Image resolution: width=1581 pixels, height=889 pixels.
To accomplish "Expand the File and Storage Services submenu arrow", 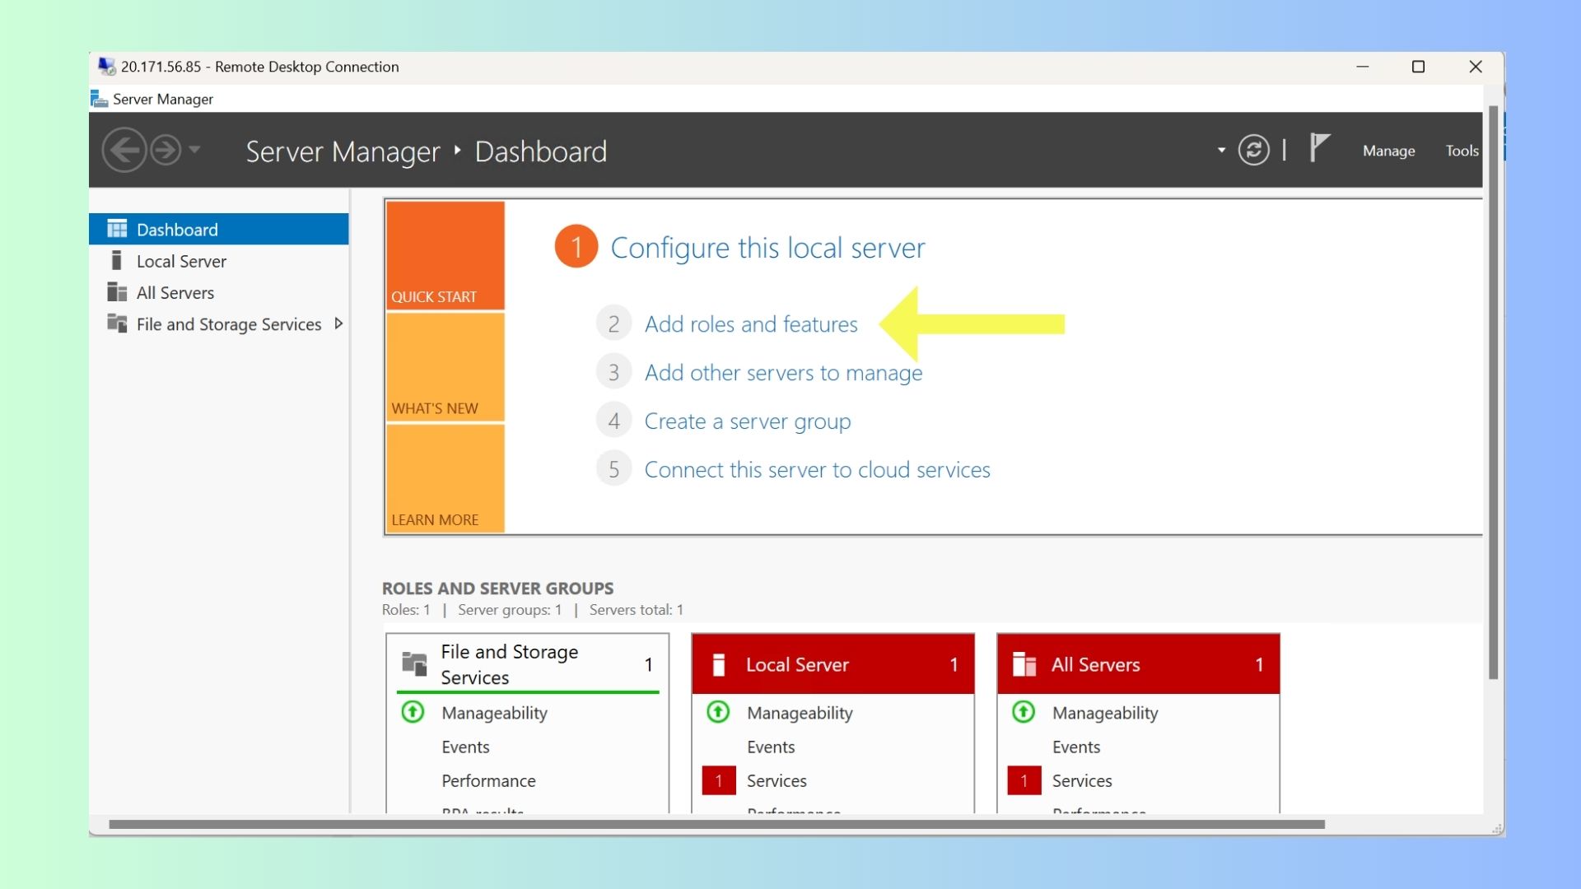I will pos(338,323).
